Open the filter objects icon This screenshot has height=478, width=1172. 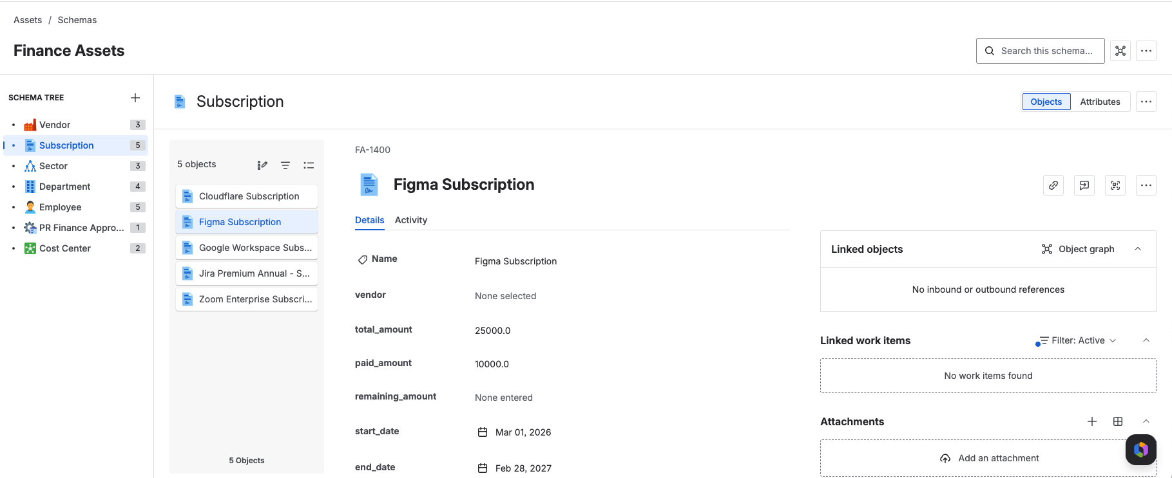285,165
